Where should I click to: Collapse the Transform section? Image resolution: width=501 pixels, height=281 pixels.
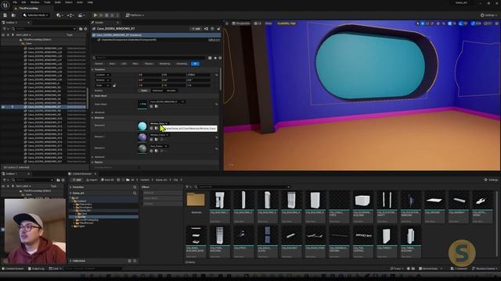[x=92, y=69]
